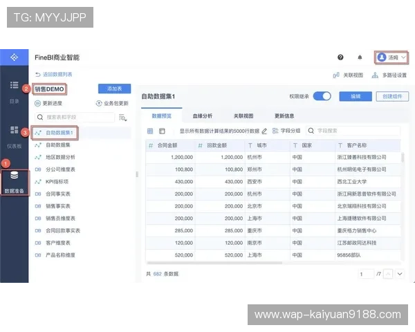Click the 回款金额 column header
Viewport: 415px width, 332px height.
[x=220, y=145]
